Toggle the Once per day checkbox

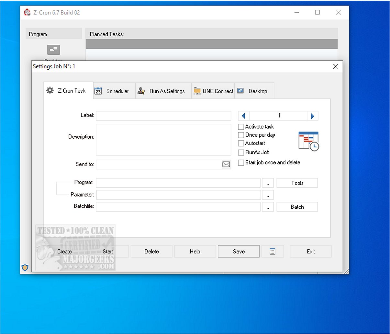pyautogui.click(x=241, y=135)
